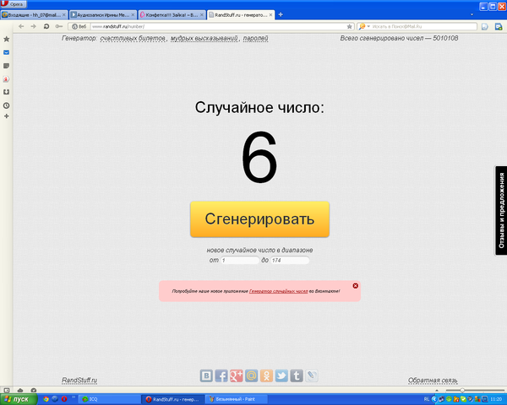Image resolution: width=507 pixels, height=405 pixels.
Task: Open the Notes panel in sidebar
Action: [x=7, y=65]
